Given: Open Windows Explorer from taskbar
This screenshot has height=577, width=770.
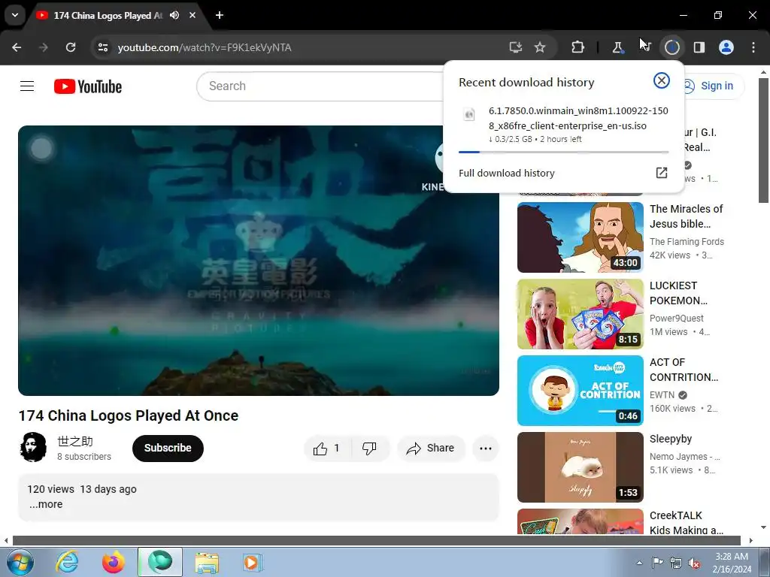Looking at the screenshot, I should tap(207, 562).
